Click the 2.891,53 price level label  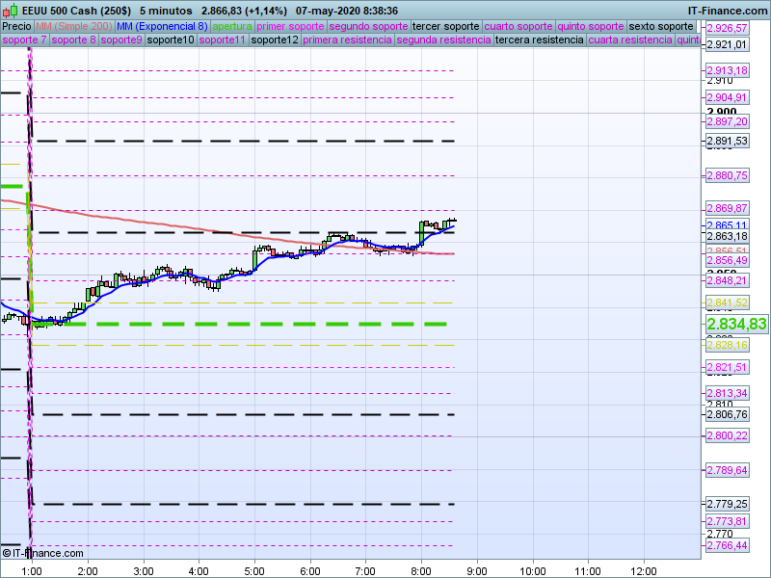click(727, 142)
